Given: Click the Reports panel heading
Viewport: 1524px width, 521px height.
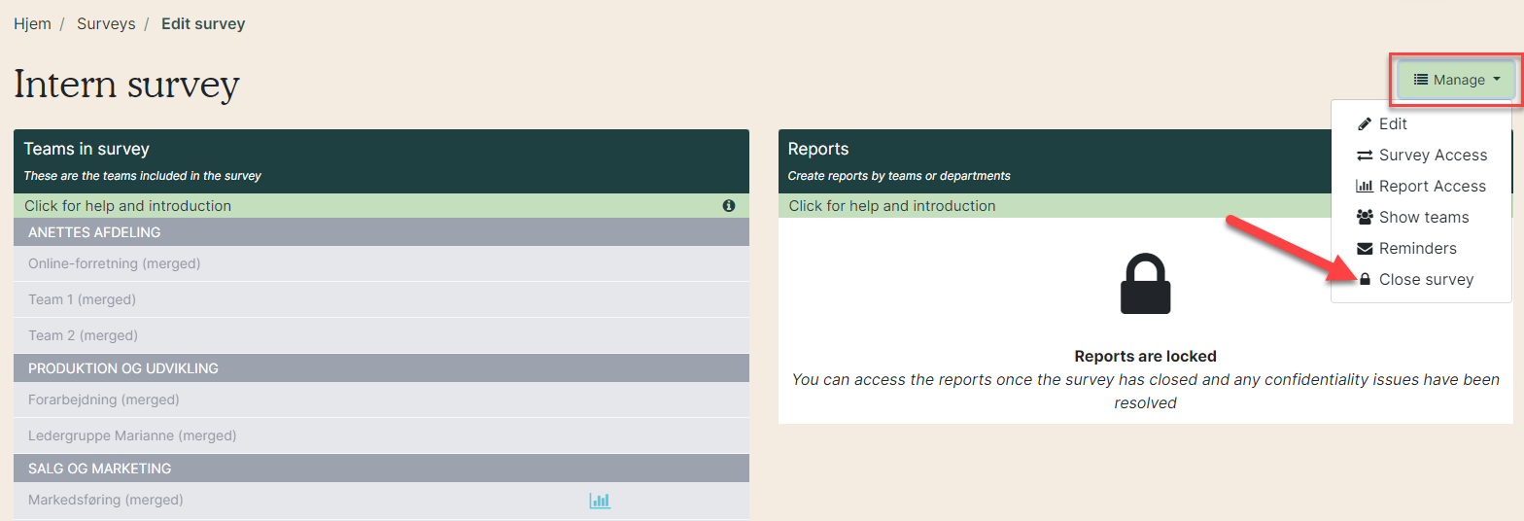Looking at the screenshot, I should (818, 149).
